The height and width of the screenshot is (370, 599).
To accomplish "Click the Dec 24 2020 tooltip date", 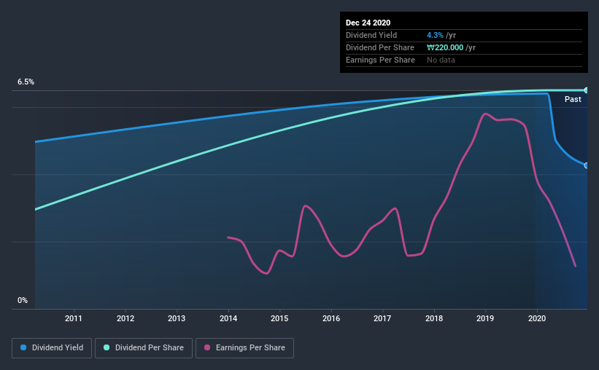I will click(x=368, y=23).
